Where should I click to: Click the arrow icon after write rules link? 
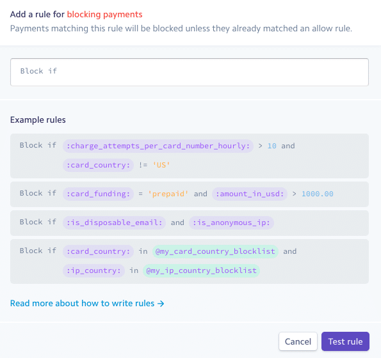pos(161,304)
